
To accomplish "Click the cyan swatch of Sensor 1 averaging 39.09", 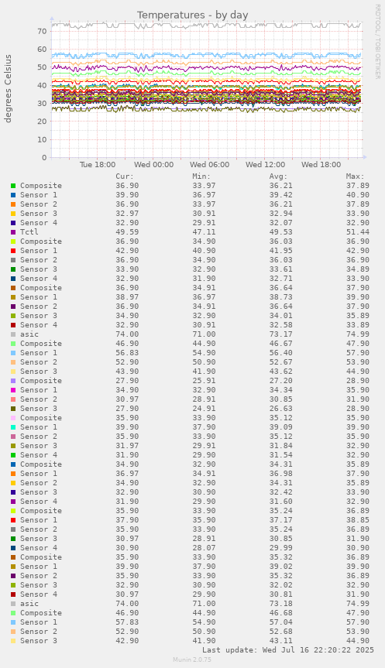I will [13, 427].
